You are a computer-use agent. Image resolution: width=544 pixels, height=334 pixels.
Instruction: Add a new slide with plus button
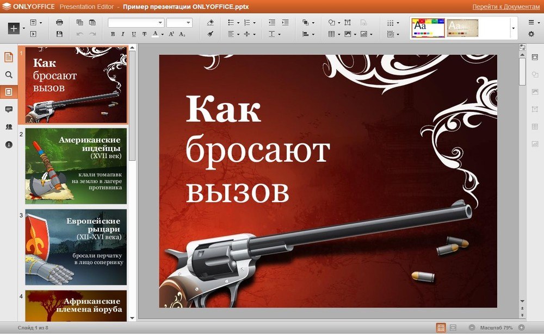coord(14,28)
